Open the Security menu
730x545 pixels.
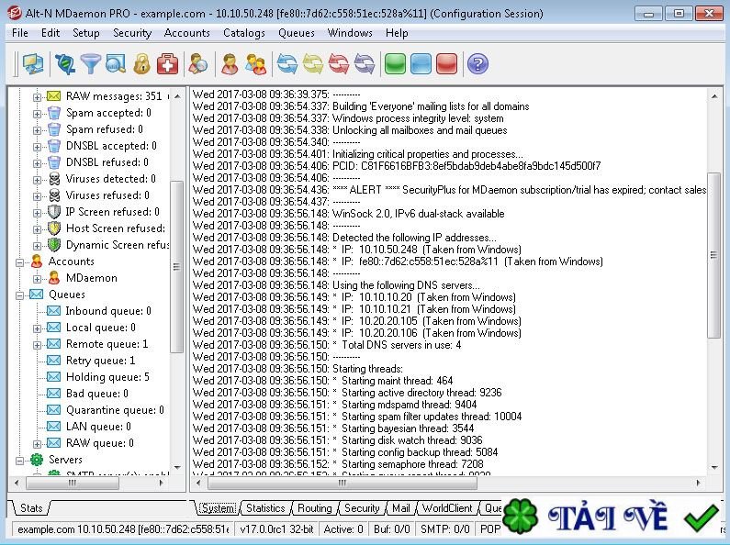tap(132, 33)
